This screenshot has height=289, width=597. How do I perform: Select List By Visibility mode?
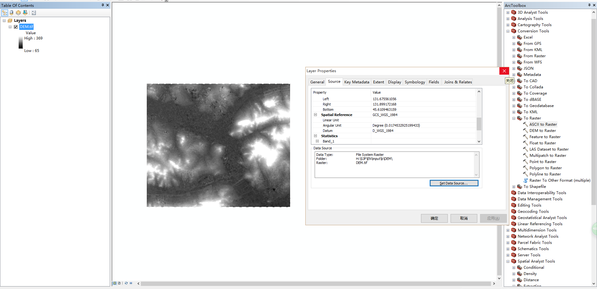18,12
